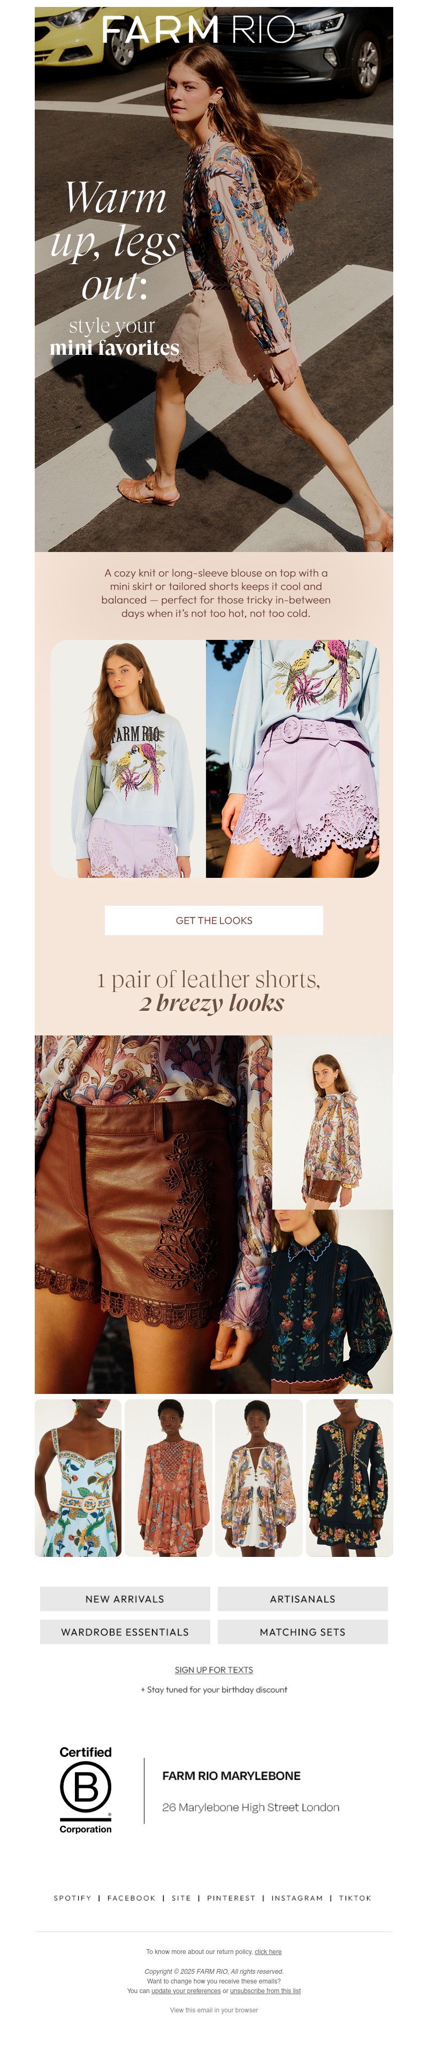This screenshot has height=2051, width=428.
Task: Click the GET THE LOOKS button
Action: pyautogui.click(x=214, y=920)
